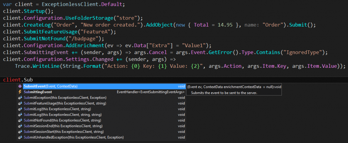Screen dimensions: 348x143
Task: Click the "FeatureA" string literal
Action: pyautogui.click(x=95, y=32)
